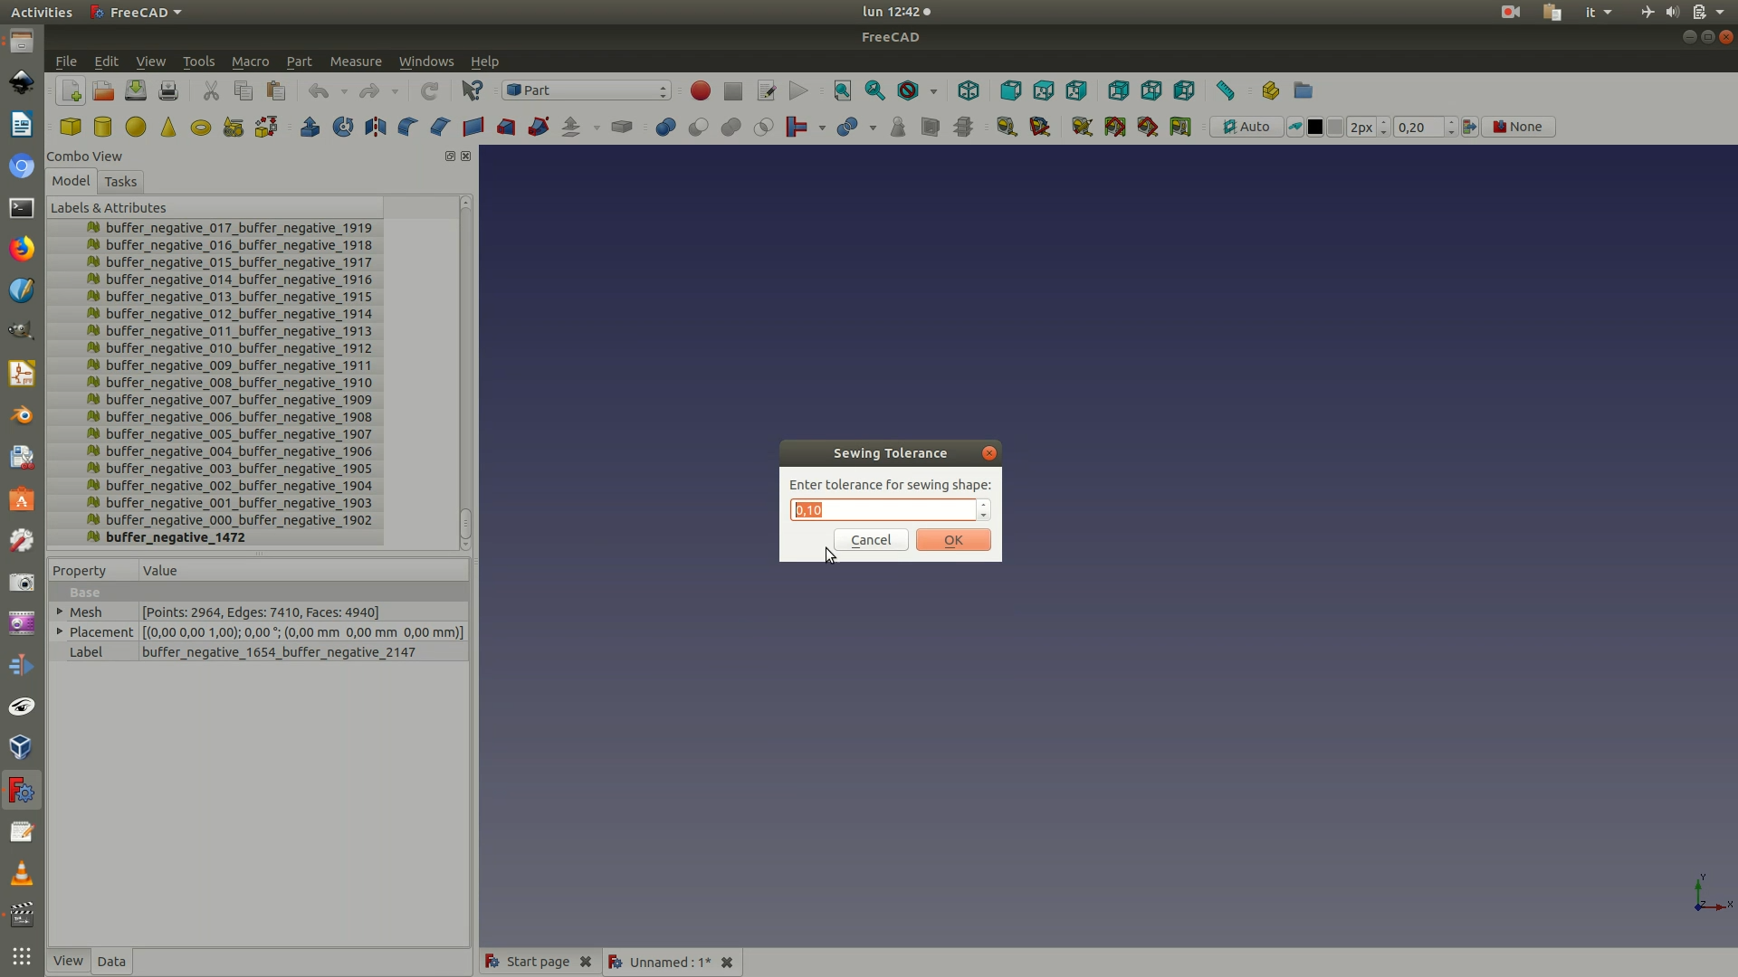The image size is (1738, 977).
Task: Create a new document icon
Action: [71, 90]
